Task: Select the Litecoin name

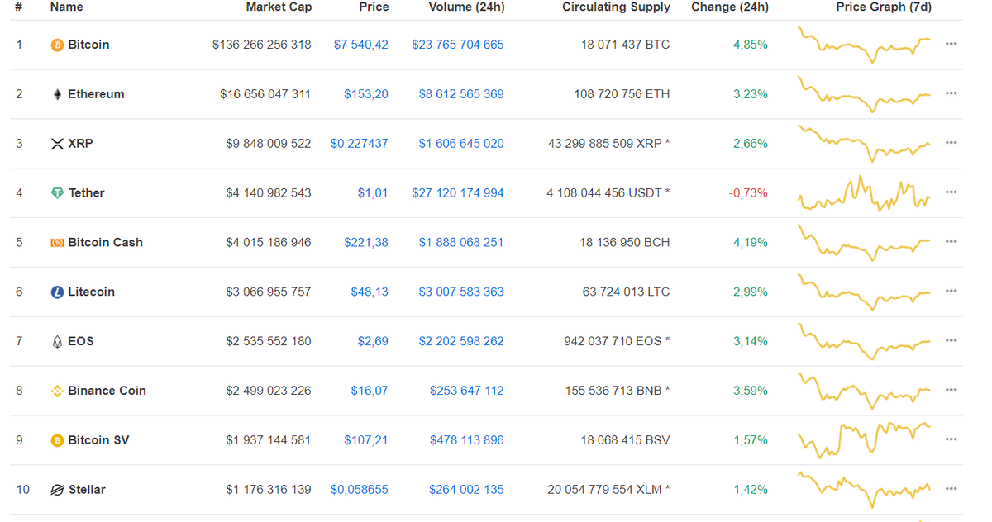Action: point(90,292)
